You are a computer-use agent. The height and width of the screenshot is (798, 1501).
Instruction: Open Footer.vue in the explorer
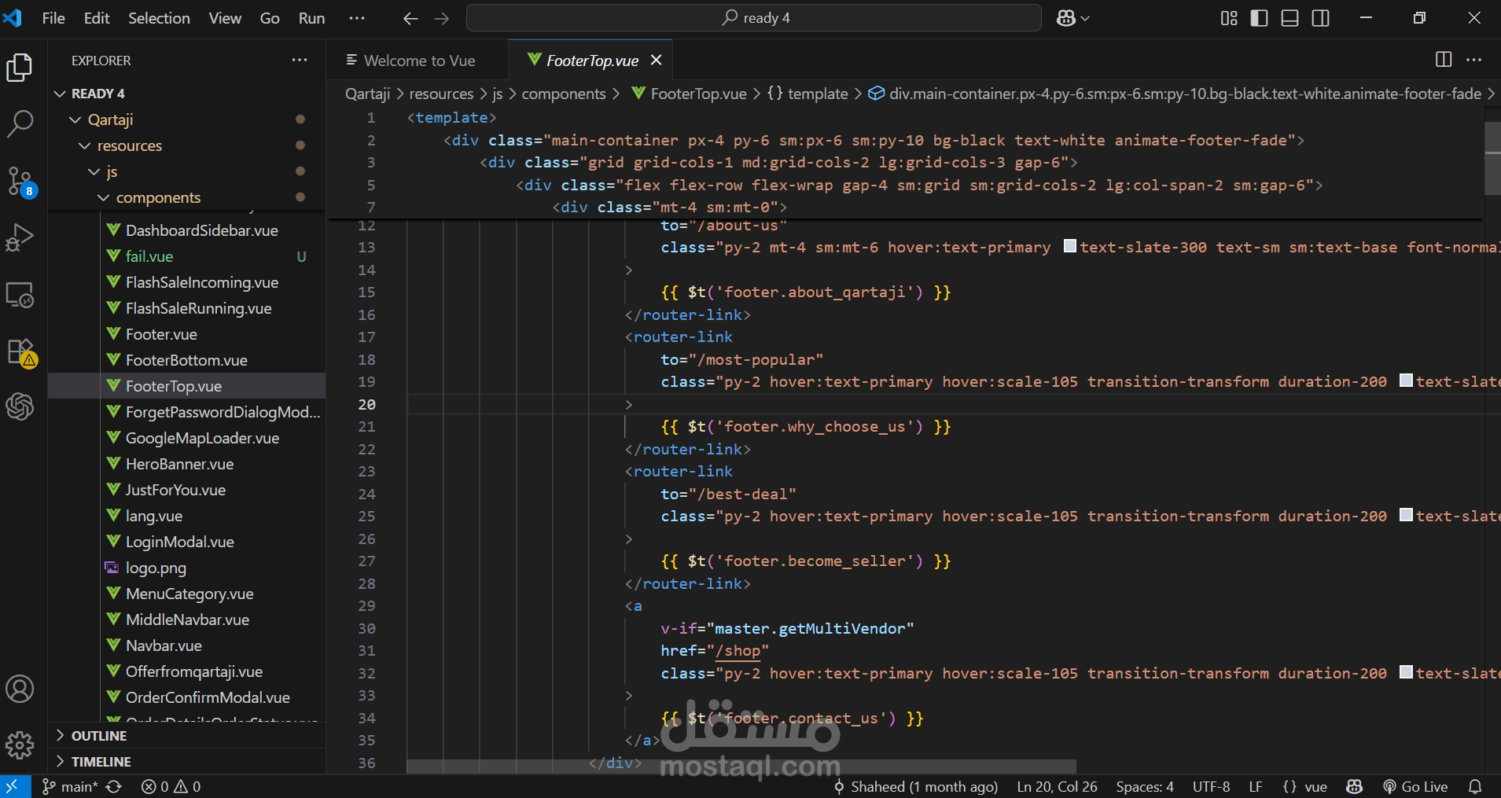(161, 334)
